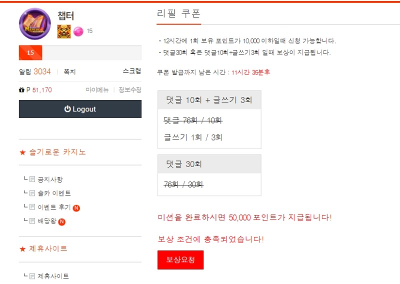Click the star icon beside 슬기로운 카지노
Image resolution: width=400 pixels, height=284 pixels.
click(22, 152)
